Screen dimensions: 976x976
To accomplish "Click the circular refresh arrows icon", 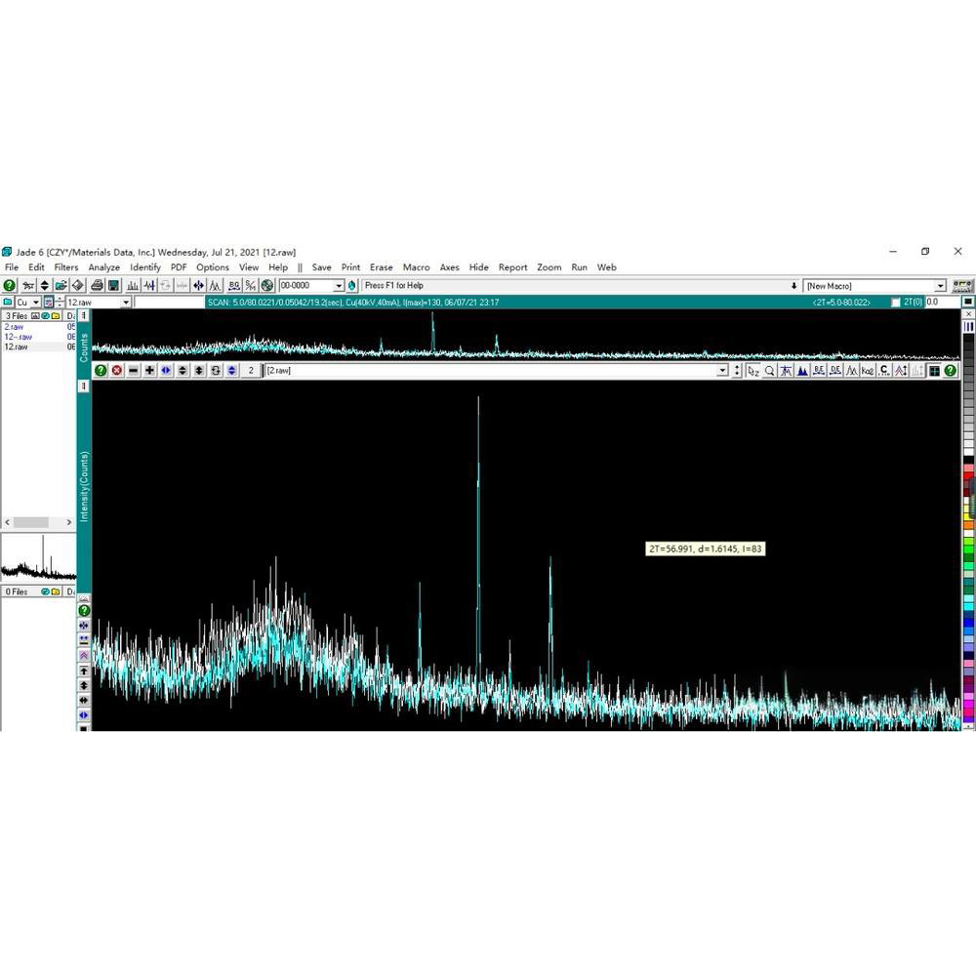I will coord(216,370).
